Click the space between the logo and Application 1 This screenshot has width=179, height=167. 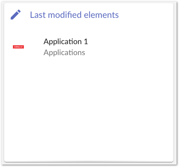click(34, 47)
